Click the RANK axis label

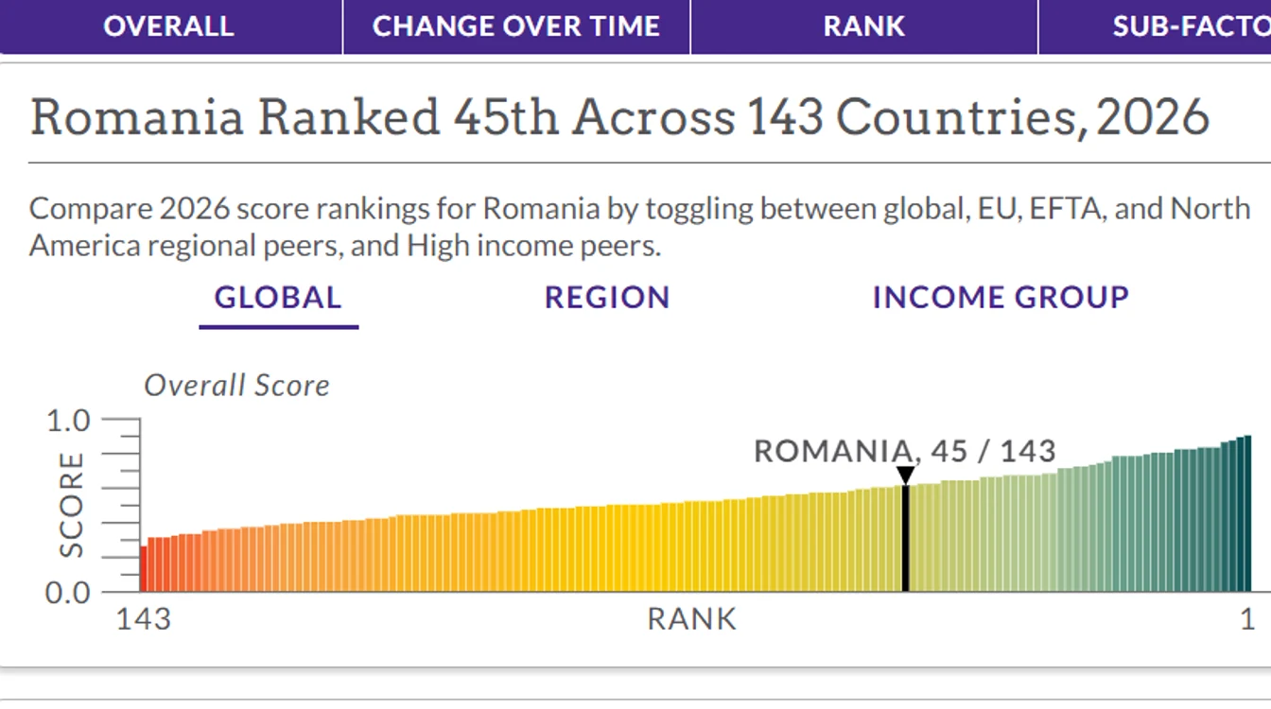tap(691, 619)
